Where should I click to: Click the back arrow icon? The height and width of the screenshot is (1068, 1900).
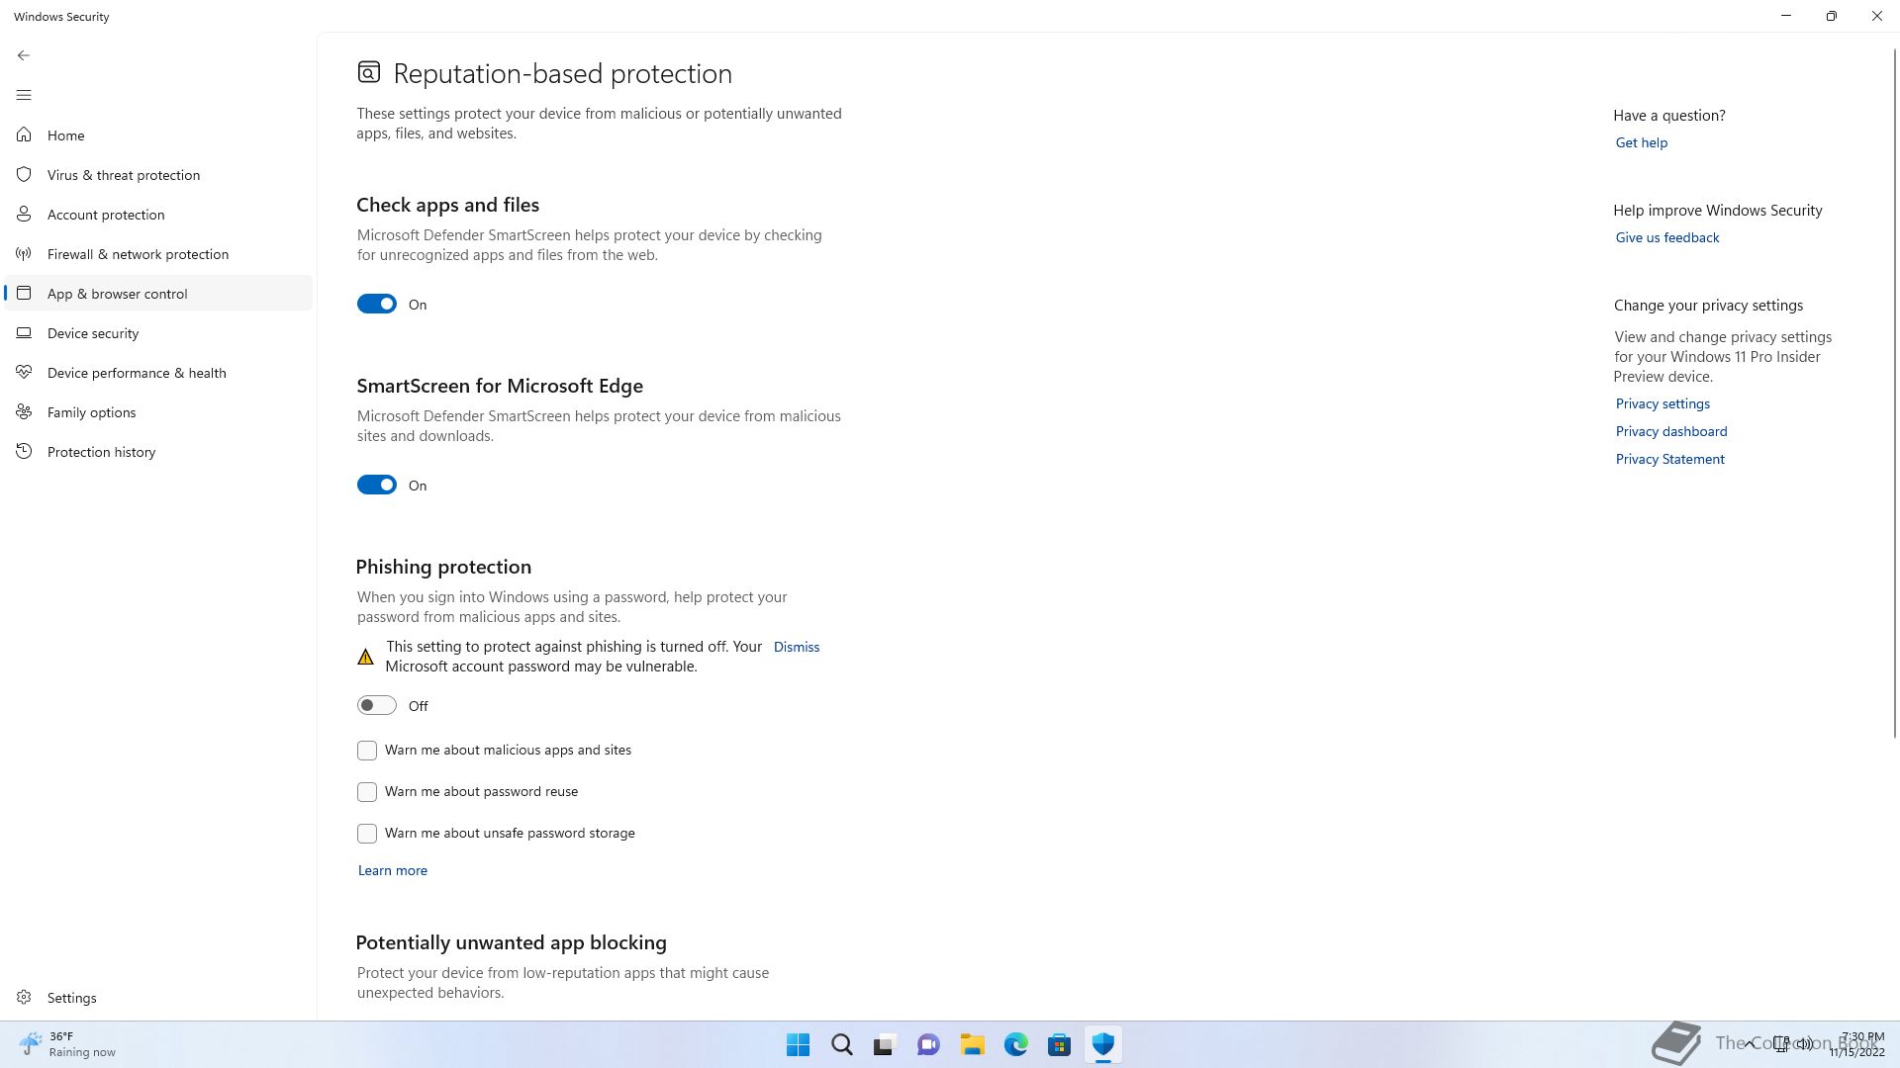tap(24, 55)
